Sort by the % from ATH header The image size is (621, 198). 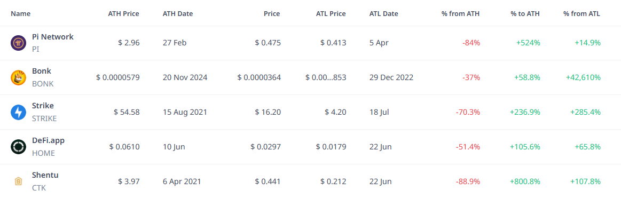(x=461, y=13)
